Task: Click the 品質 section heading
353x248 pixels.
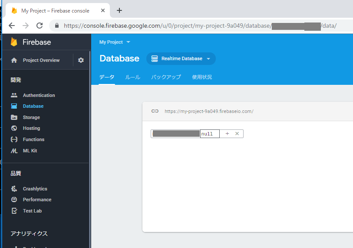Action: click(16, 173)
